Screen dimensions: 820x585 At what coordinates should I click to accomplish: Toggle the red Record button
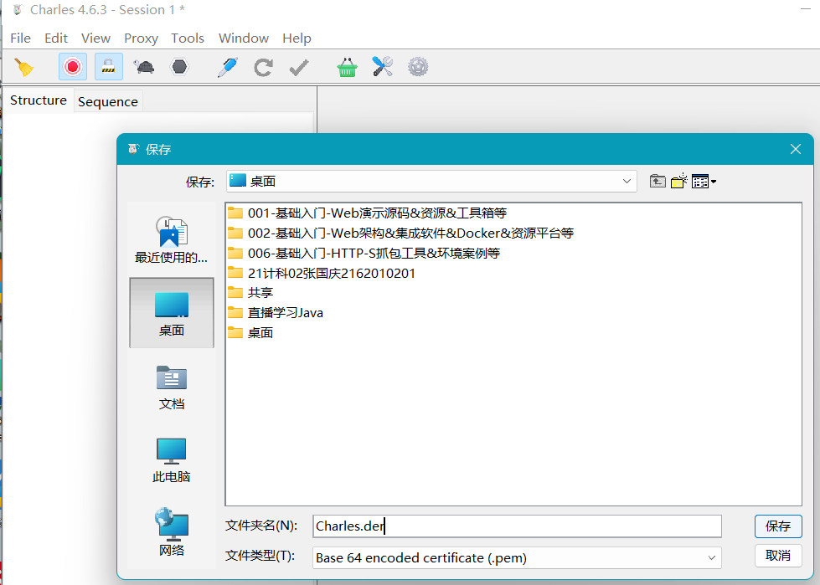coord(73,67)
